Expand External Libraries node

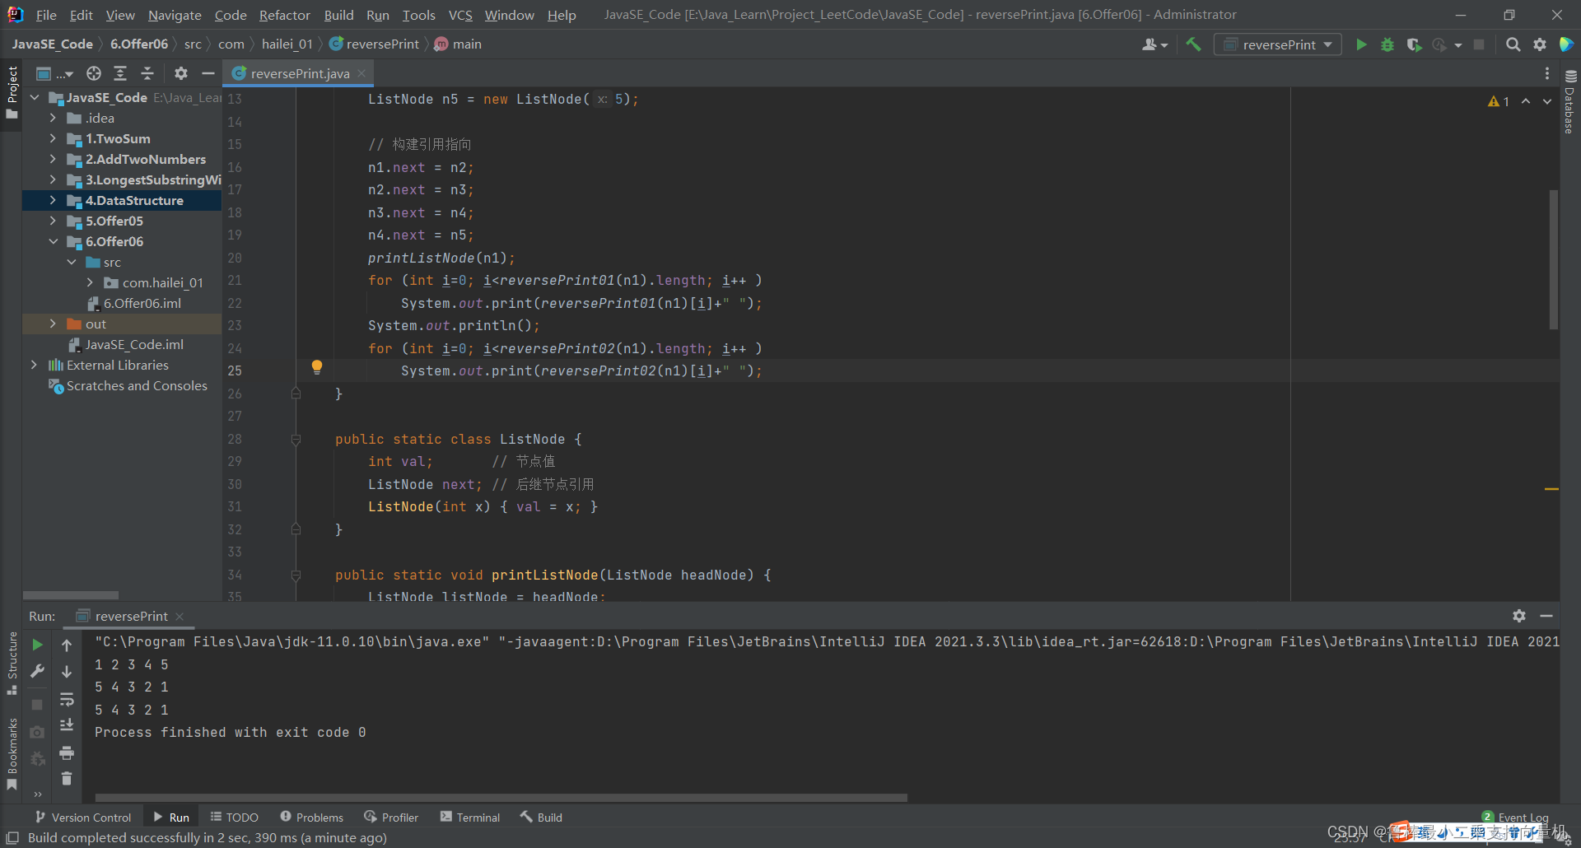pyautogui.click(x=34, y=365)
